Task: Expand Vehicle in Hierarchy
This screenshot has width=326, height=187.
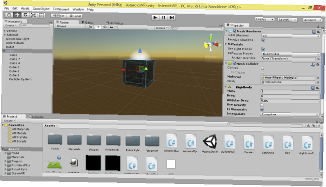Action: point(5,31)
